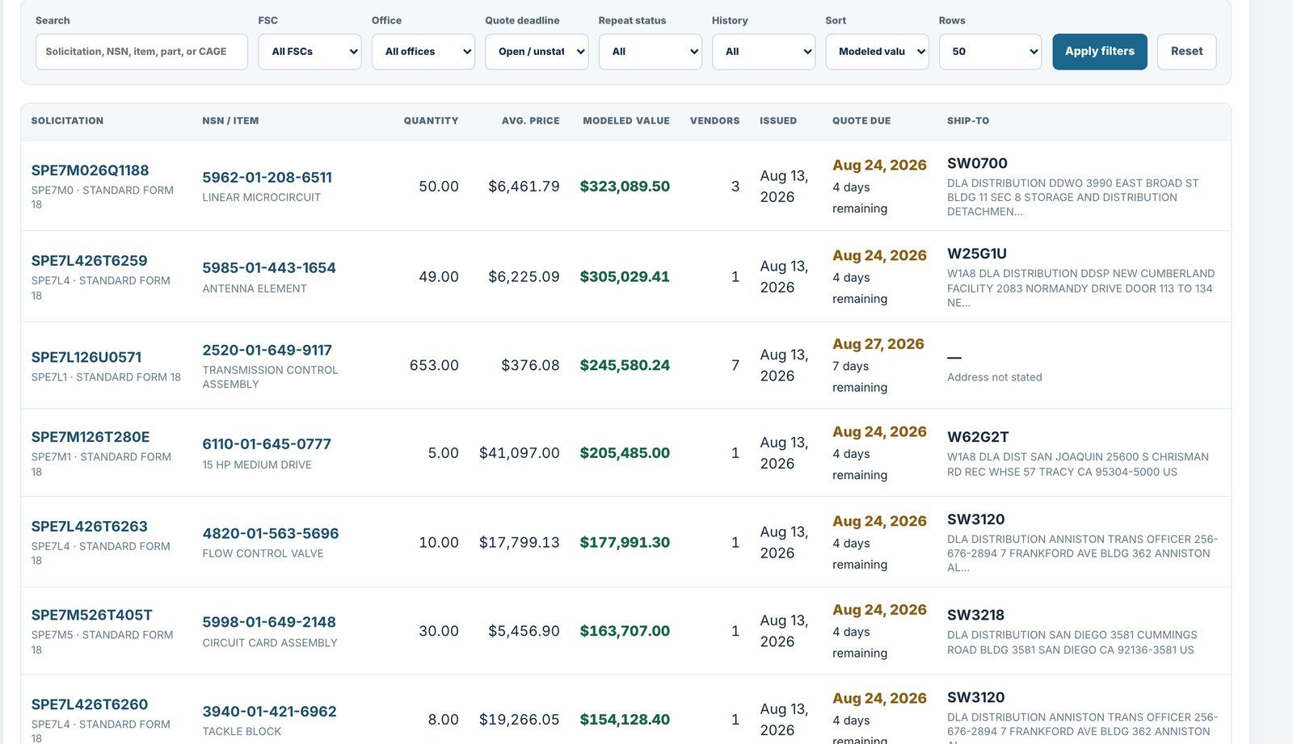Image resolution: width=1293 pixels, height=744 pixels.
Task: Click TRANSMISSION CONTROL ASSEMBLY description
Action: [x=270, y=377]
